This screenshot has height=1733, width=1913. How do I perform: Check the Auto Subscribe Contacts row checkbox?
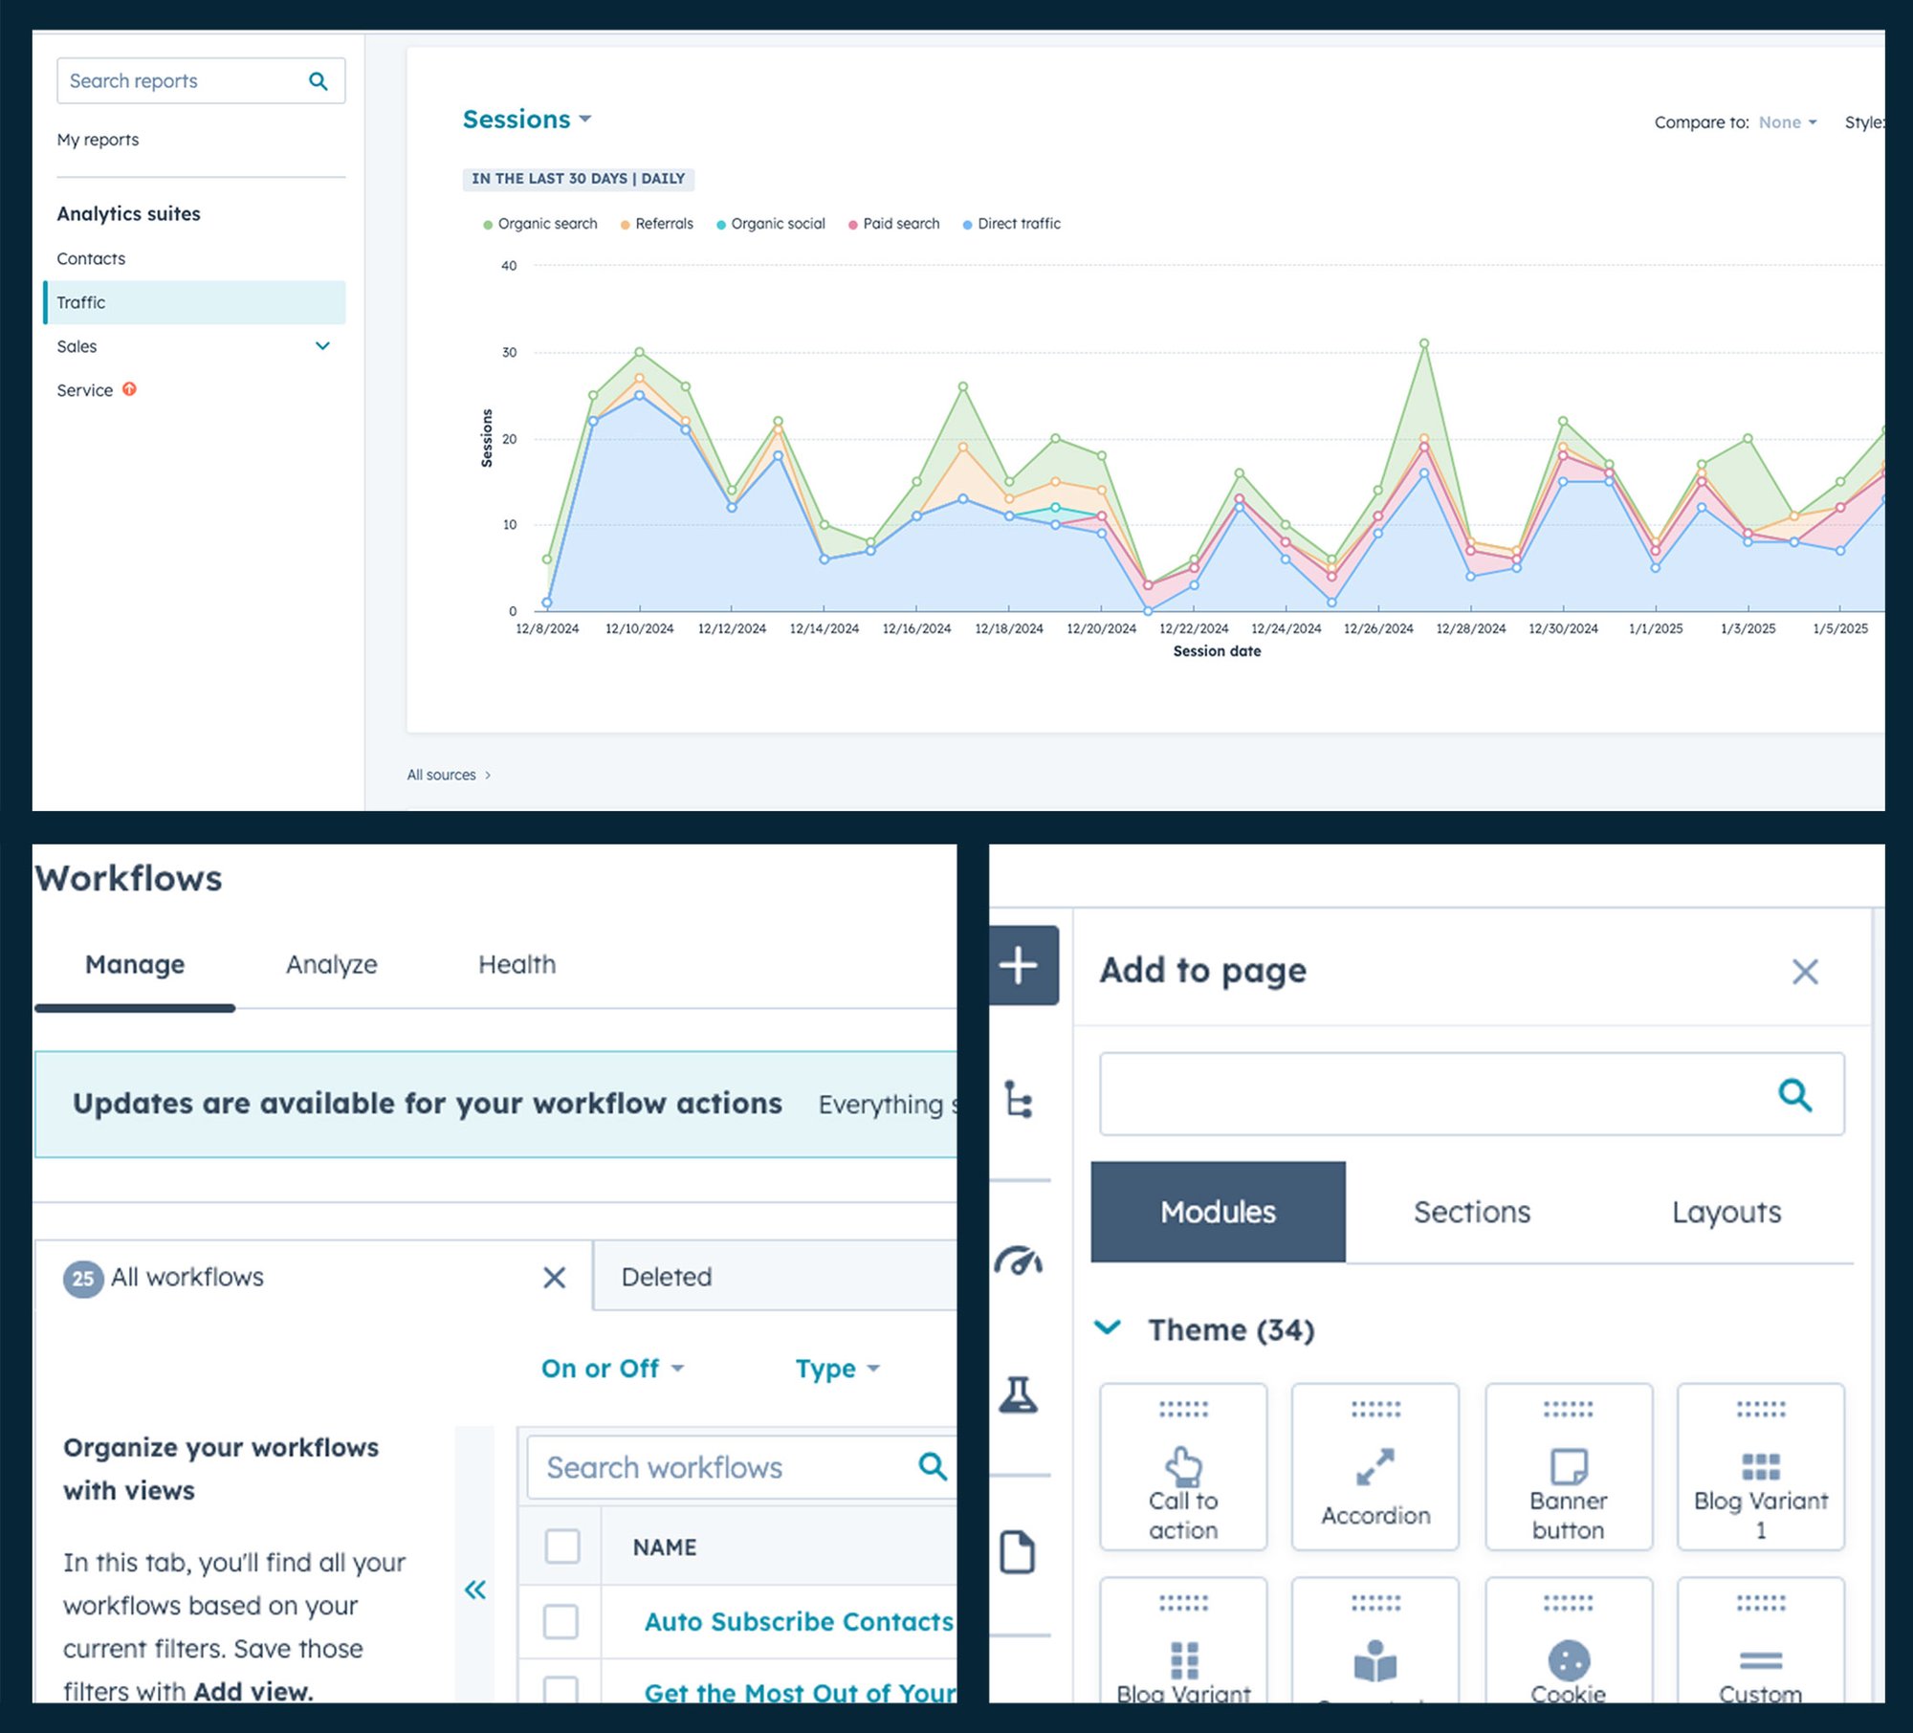[x=561, y=1621]
